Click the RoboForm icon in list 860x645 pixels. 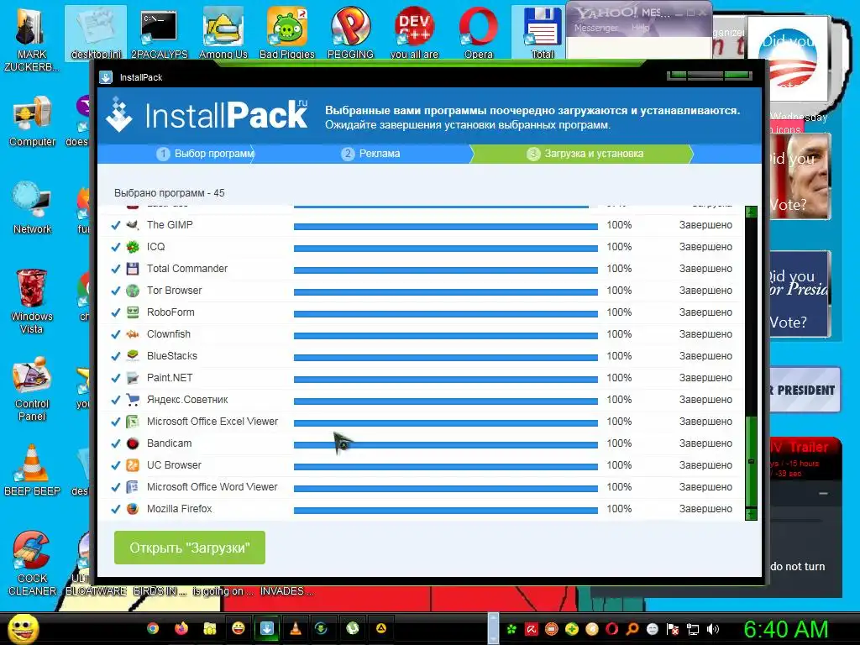[x=132, y=312]
